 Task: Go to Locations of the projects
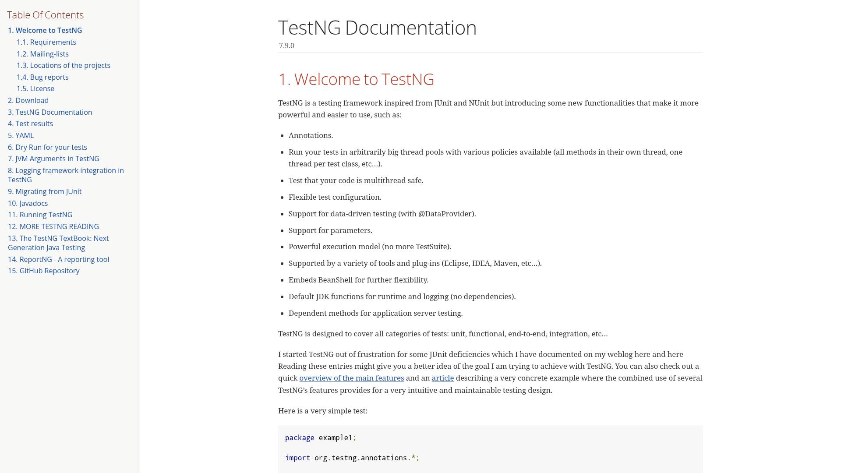pyautogui.click(x=63, y=65)
